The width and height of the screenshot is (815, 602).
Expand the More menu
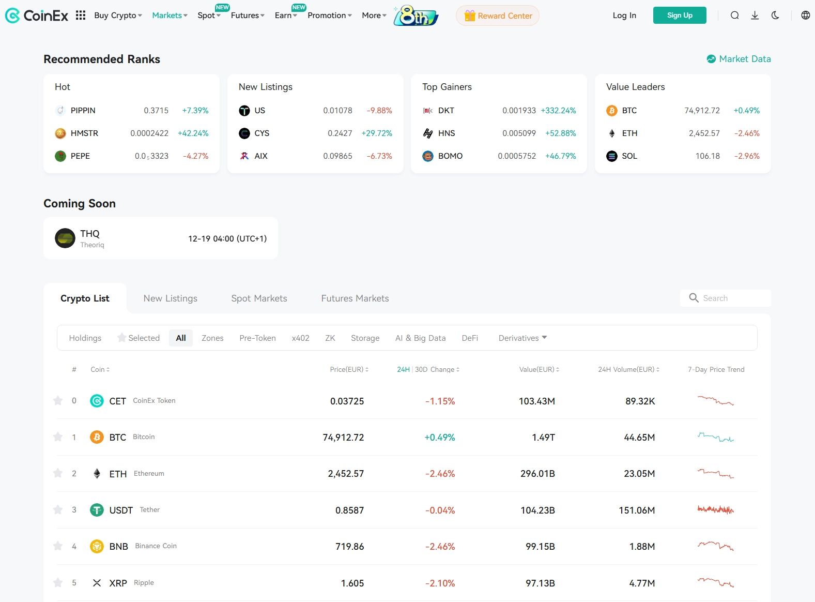point(374,16)
